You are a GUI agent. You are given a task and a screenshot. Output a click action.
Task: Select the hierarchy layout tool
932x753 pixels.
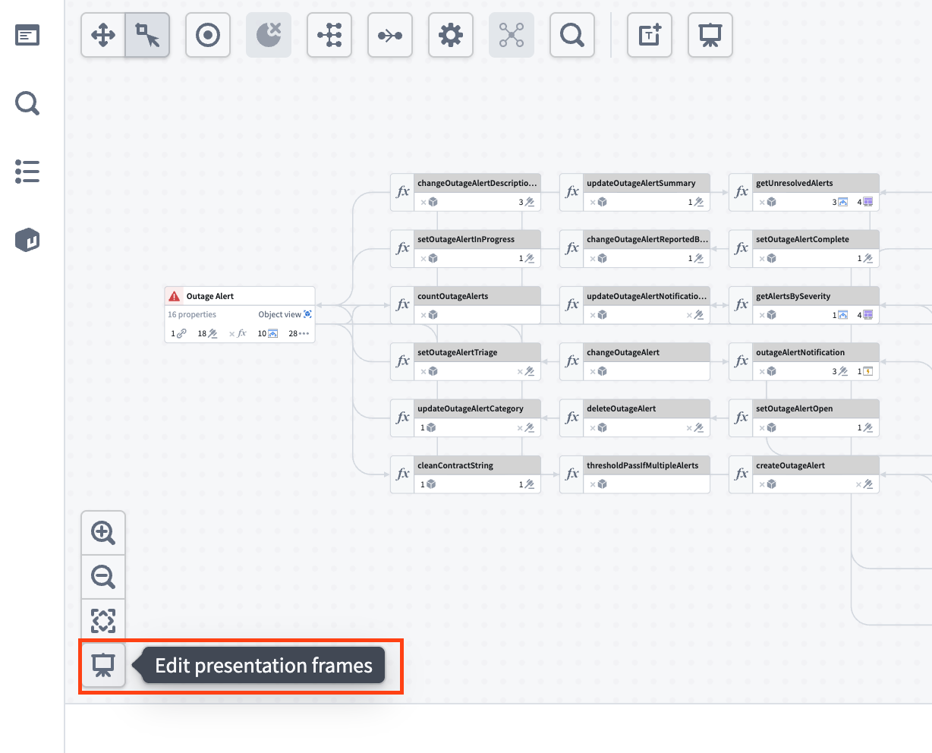click(329, 35)
